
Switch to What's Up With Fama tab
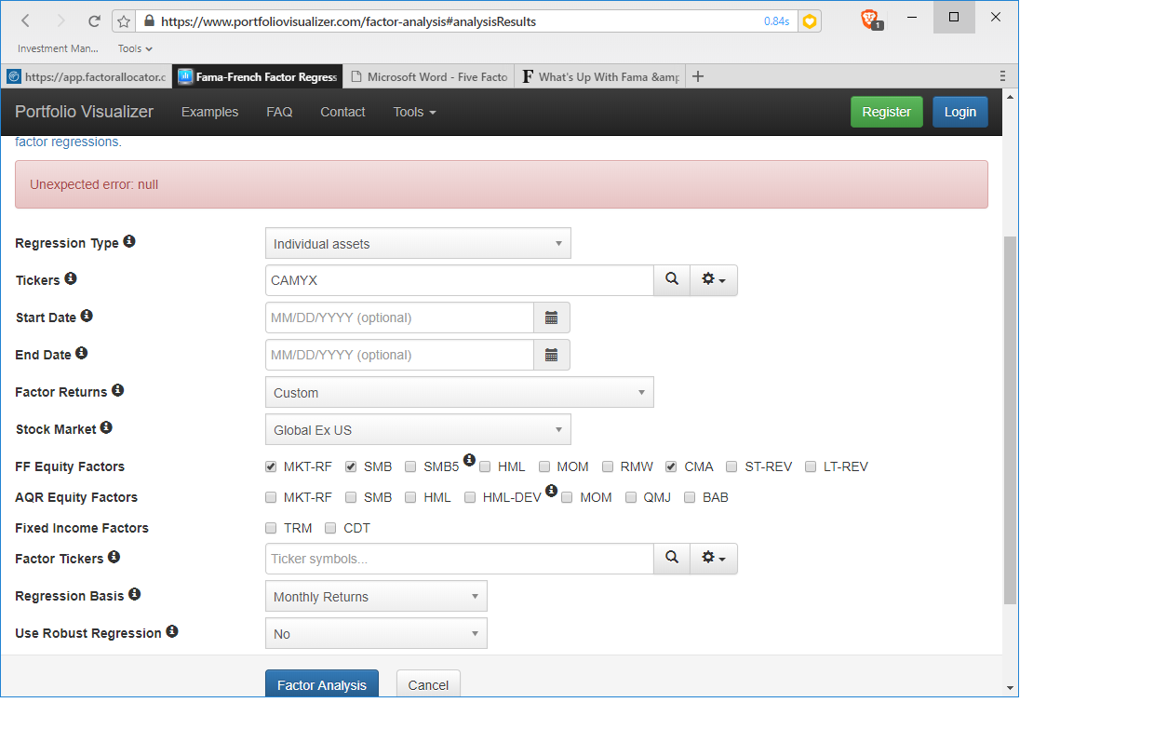tap(600, 76)
